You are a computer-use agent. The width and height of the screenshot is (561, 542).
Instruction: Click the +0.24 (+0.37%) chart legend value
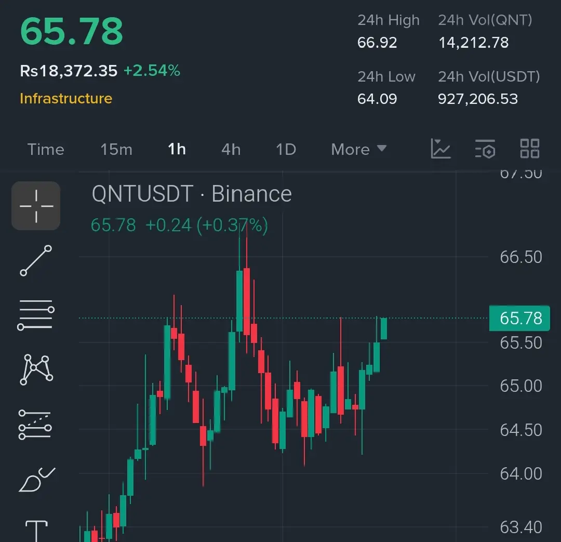tap(206, 225)
